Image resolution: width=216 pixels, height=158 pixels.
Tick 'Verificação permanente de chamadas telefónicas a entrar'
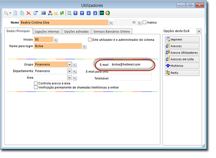tap(36, 87)
